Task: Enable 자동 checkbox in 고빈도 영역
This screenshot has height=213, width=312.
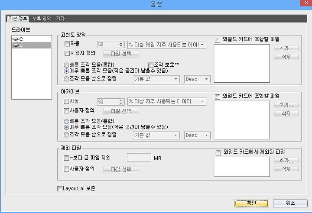Action: 67,44
